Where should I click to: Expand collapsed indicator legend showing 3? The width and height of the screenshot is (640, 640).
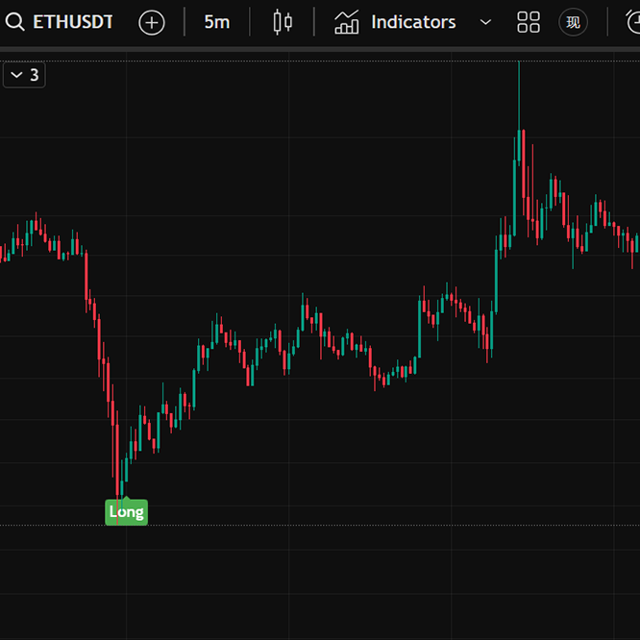tap(24, 75)
